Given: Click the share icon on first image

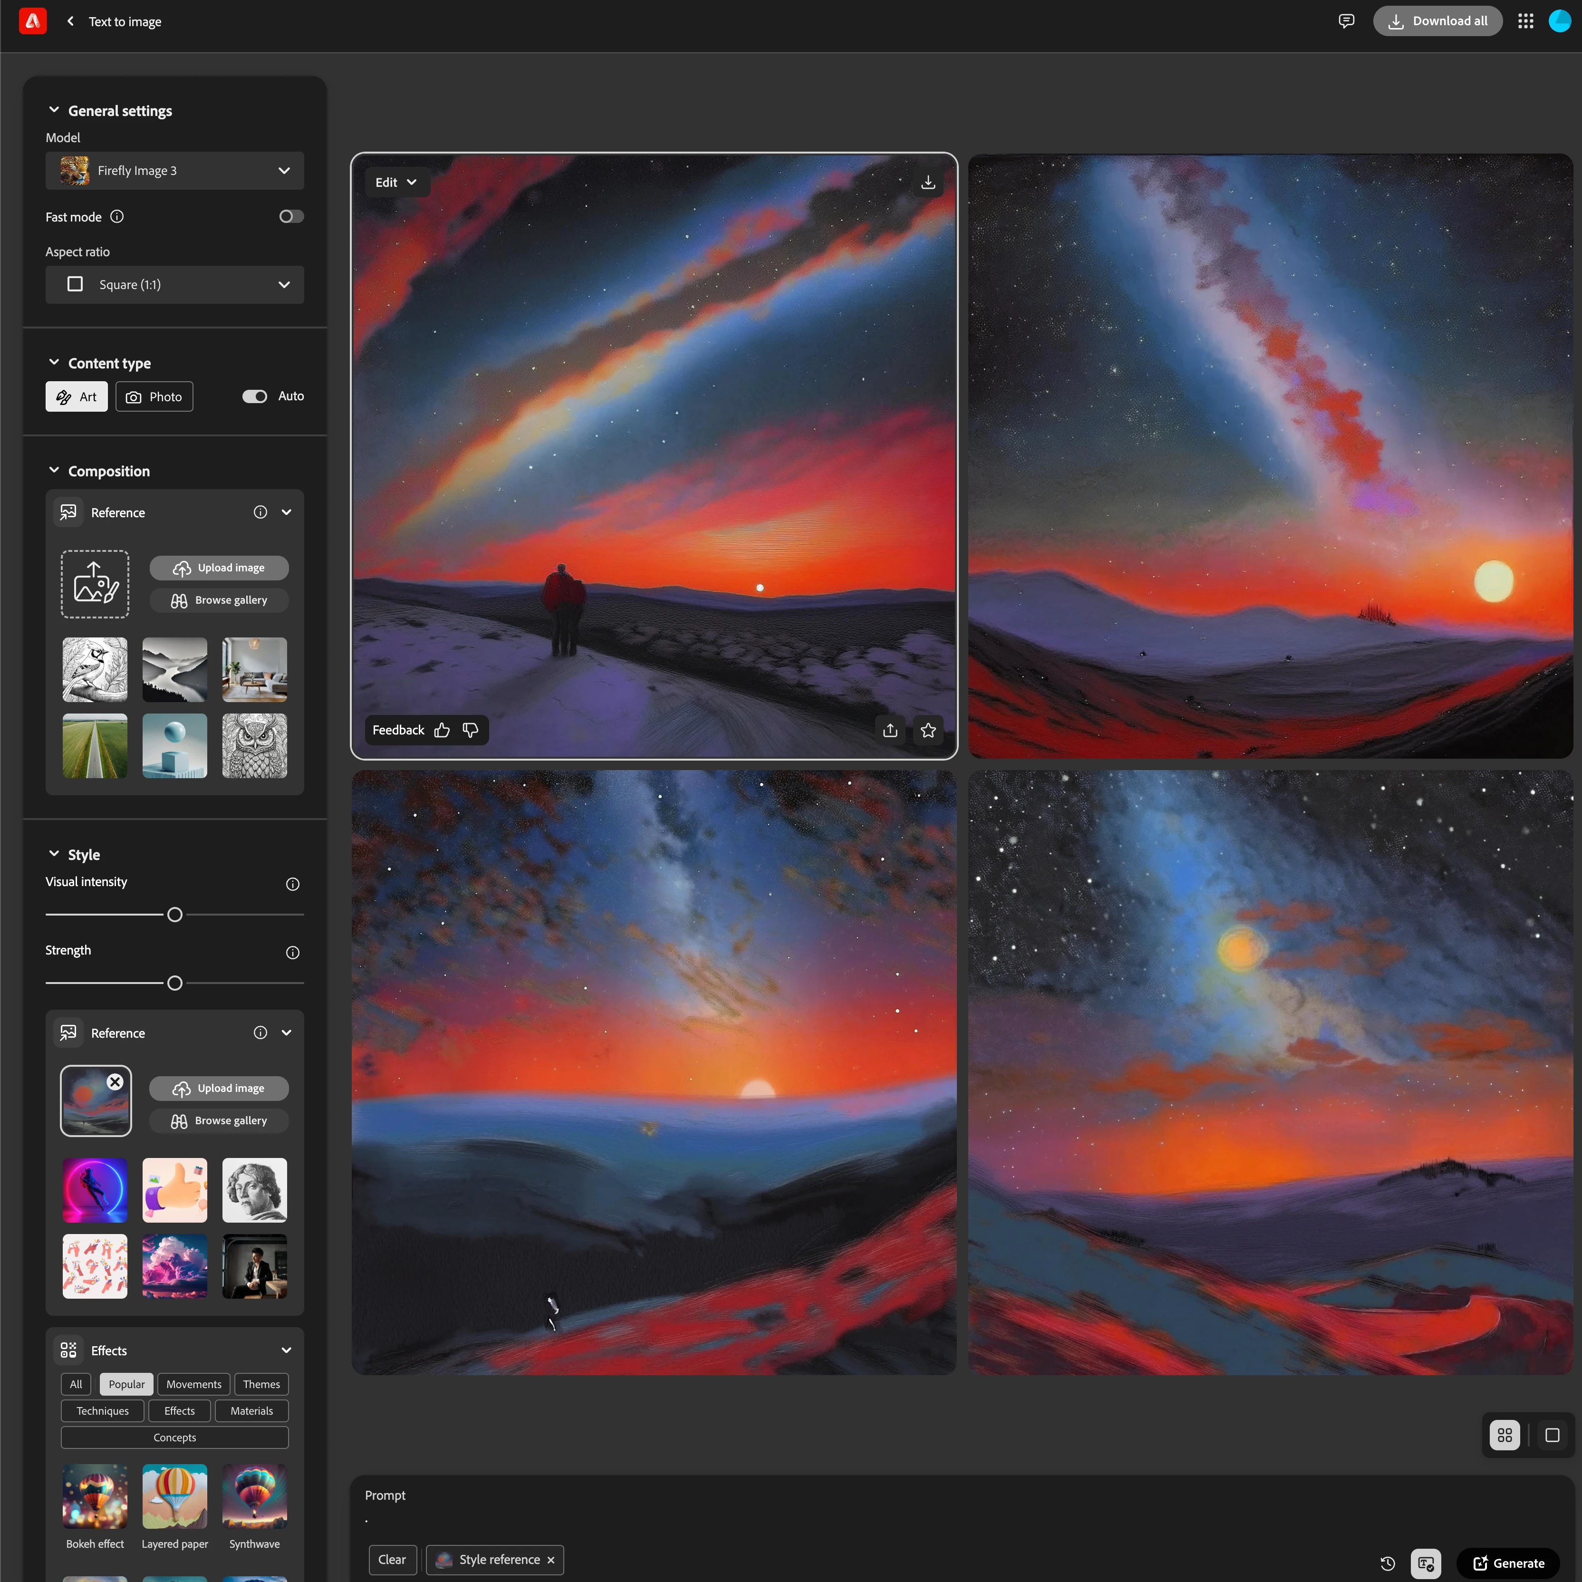Looking at the screenshot, I should coord(890,731).
